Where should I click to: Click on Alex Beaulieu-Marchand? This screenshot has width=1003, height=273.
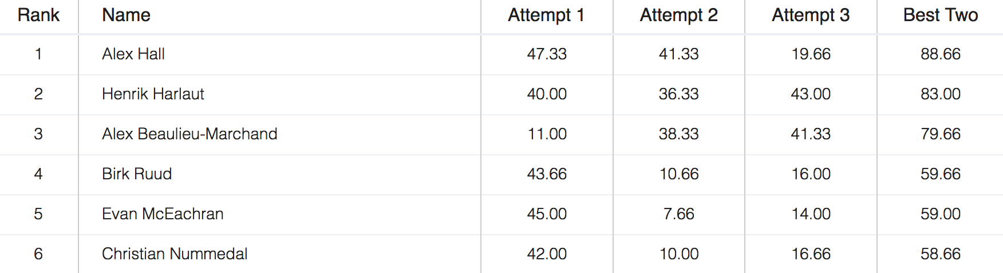[x=189, y=134]
